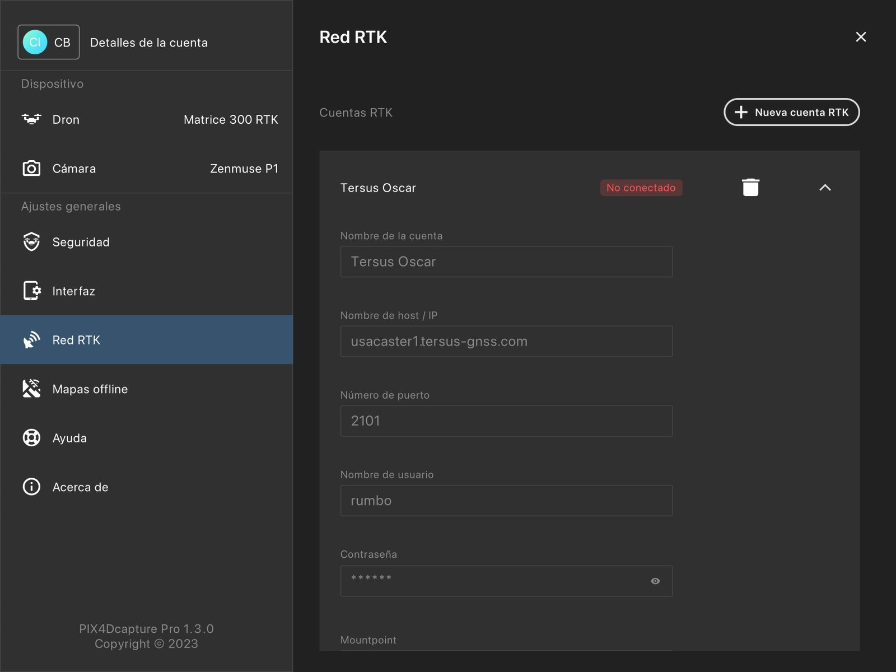Screen dimensions: 896x672
Task: Click the Zenmuse P1 value
Action: coord(244,169)
